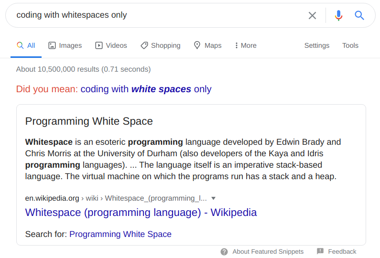Screen dimensions: 380x258
Task: Open the Shopping results tab
Action: (x=161, y=45)
